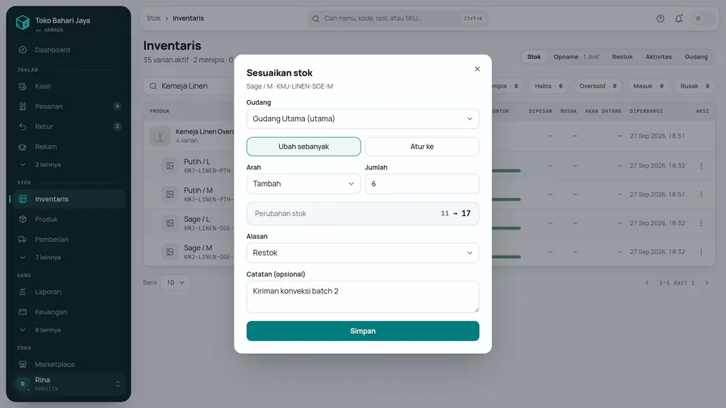
Task: Click the Laporan chart icon
Action: [x=23, y=292]
